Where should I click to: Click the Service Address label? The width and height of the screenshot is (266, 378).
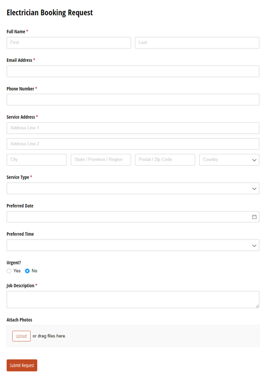(x=21, y=117)
